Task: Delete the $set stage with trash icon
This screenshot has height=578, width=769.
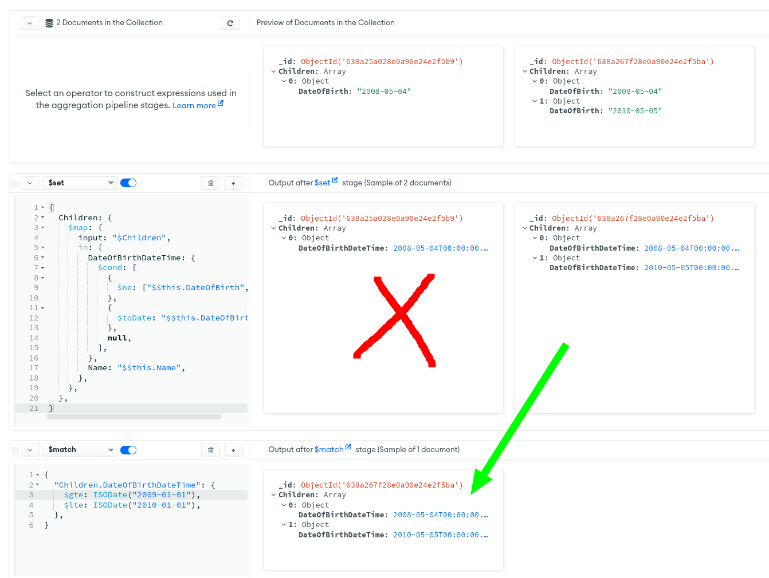Action: click(x=211, y=183)
